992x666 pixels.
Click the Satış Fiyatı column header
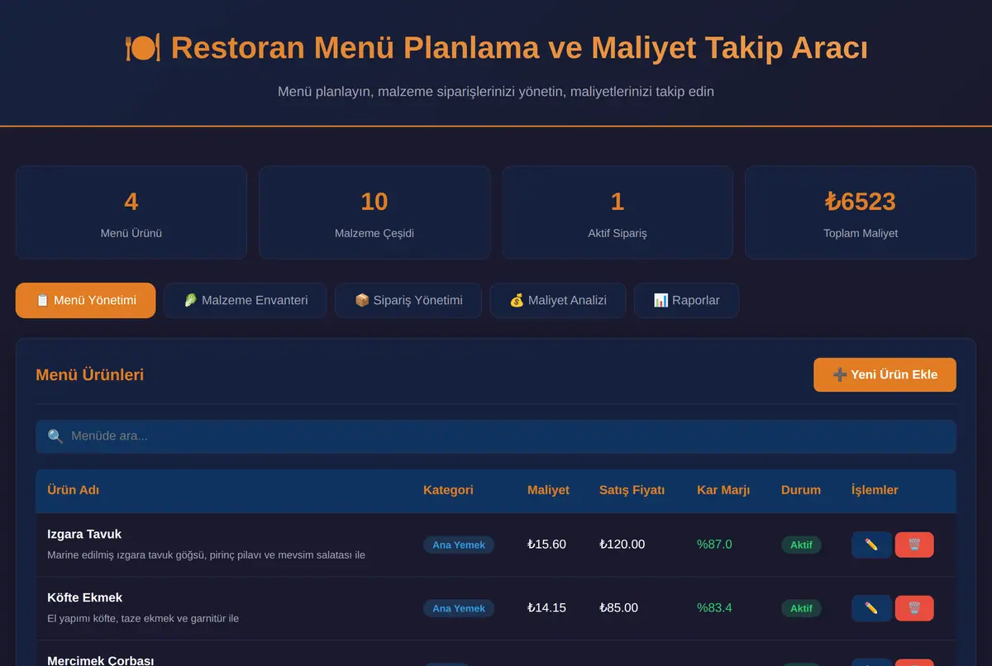632,490
